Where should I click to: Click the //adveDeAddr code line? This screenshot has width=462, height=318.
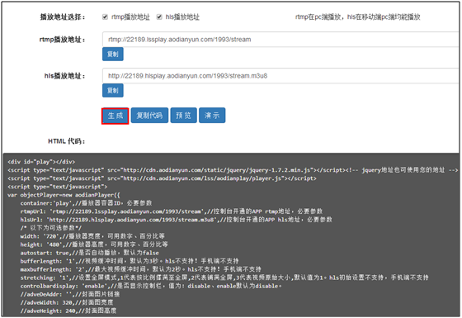pos(70,294)
